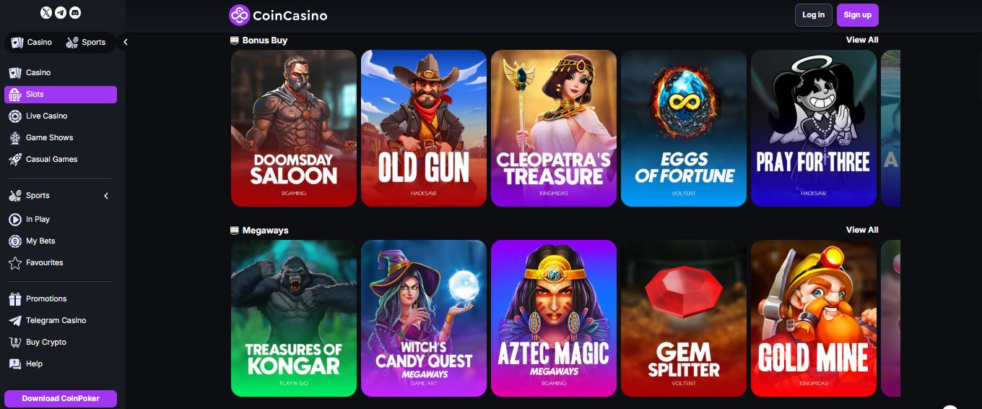Click Download CoinPoker button
Image resolution: width=982 pixels, height=409 pixels.
point(61,398)
